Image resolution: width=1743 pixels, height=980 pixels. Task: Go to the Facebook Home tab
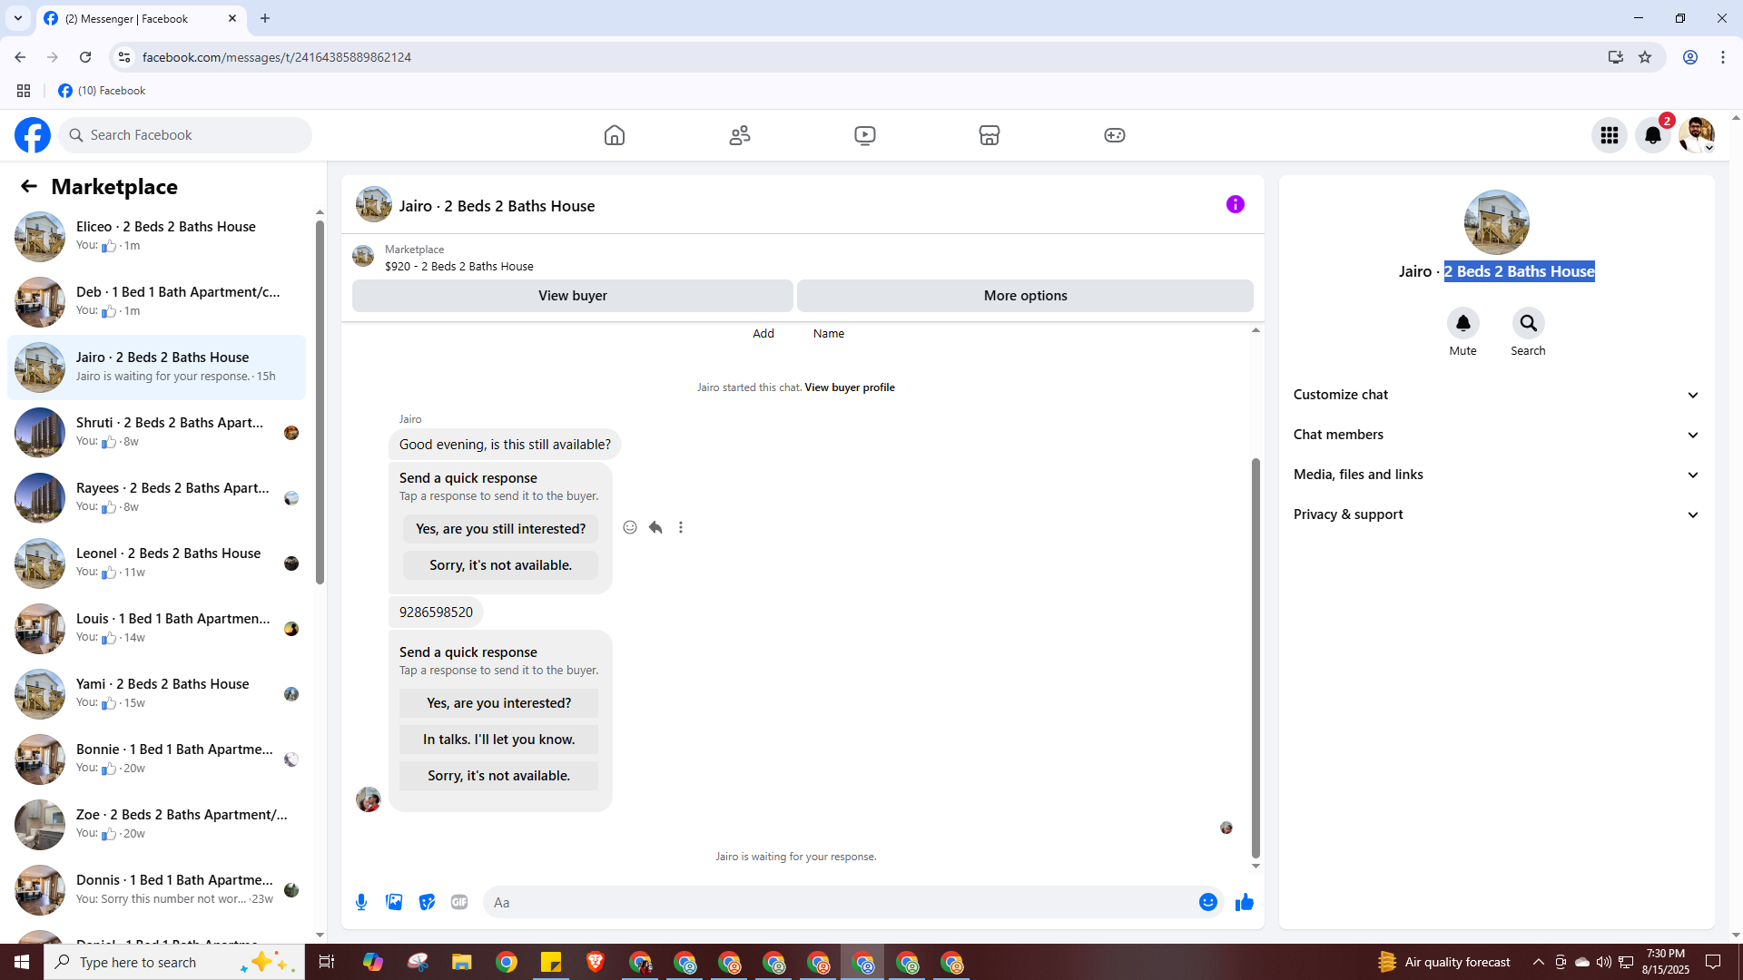coord(615,135)
